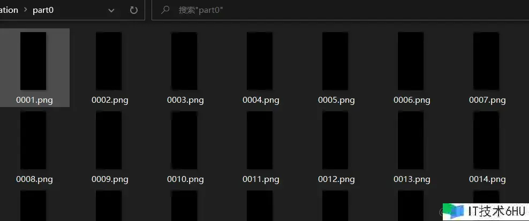Screen dimensions: 529x221
Task: Select the 0010.png thumbnail
Action: tap(184, 140)
